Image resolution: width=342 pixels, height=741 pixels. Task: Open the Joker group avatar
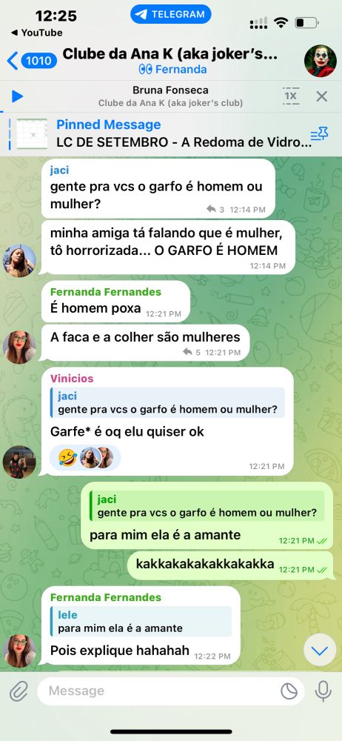(321, 61)
